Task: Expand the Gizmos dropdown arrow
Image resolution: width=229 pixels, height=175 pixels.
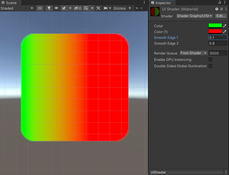Action: pyautogui.click(x=130, y=8)
